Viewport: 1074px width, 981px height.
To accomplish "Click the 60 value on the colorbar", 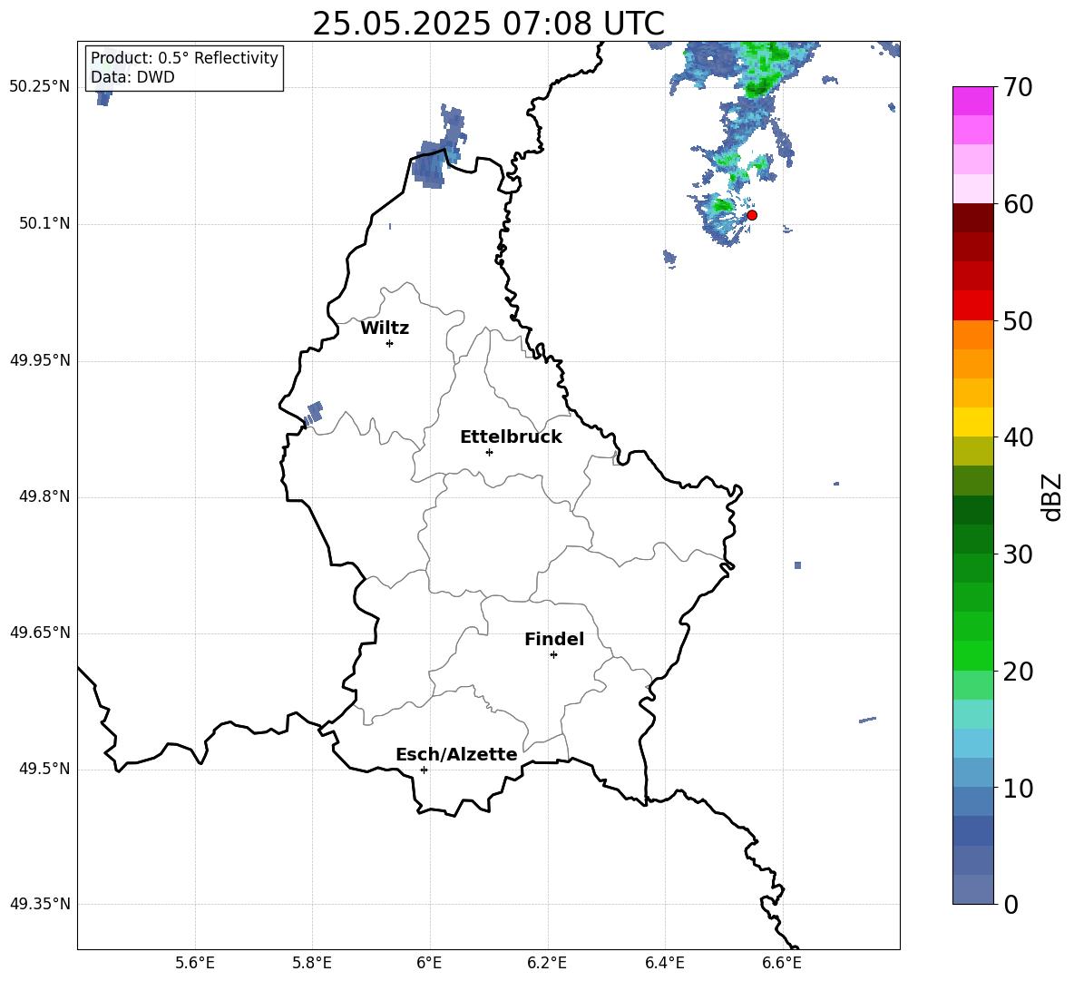I will pyautogui.click(x=1018, y=204).
